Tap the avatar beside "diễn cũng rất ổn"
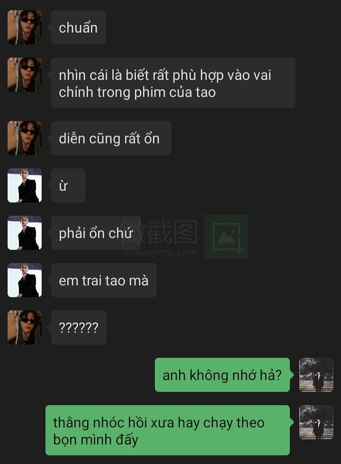341x464 pixels. [25, 138]
